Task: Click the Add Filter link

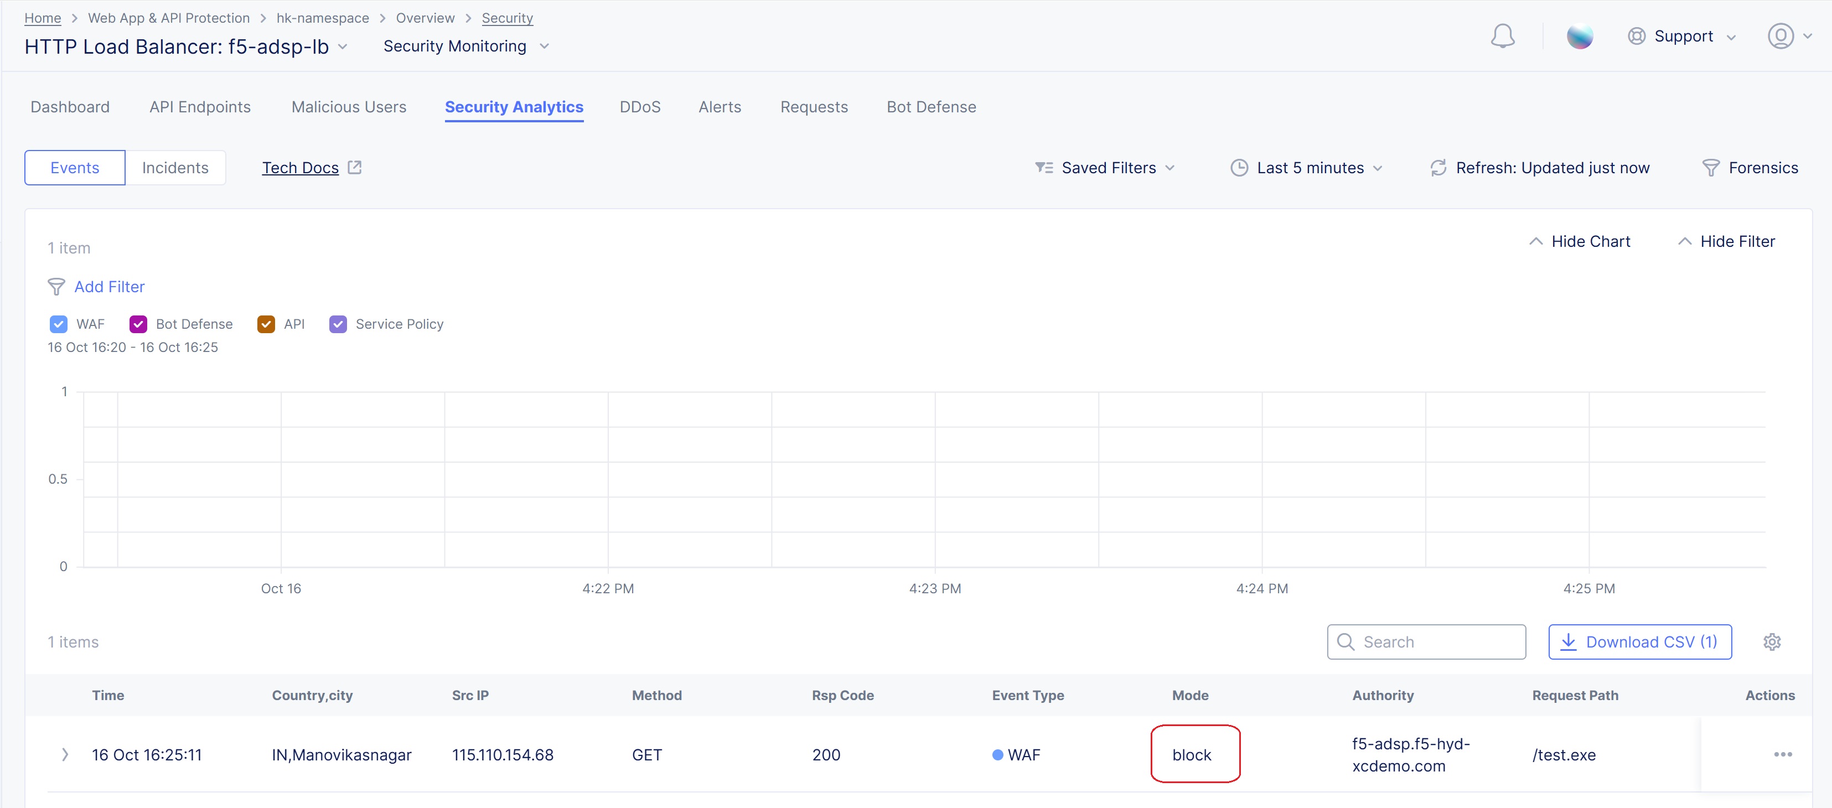Action: pyautogui.click(x=109, y=287)
